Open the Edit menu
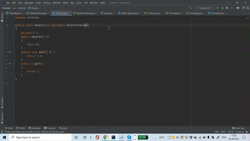Screen dimensions: 250x141 point(14,3)
